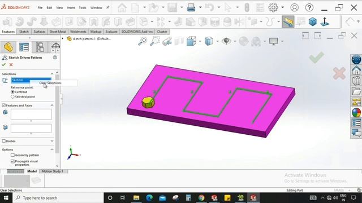Click the Zoom to Area icon
Viewport: 362px width, 203px height.
[154, 41]
